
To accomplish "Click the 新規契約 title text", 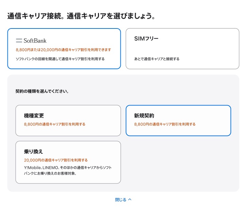I will tap(144, 116).
